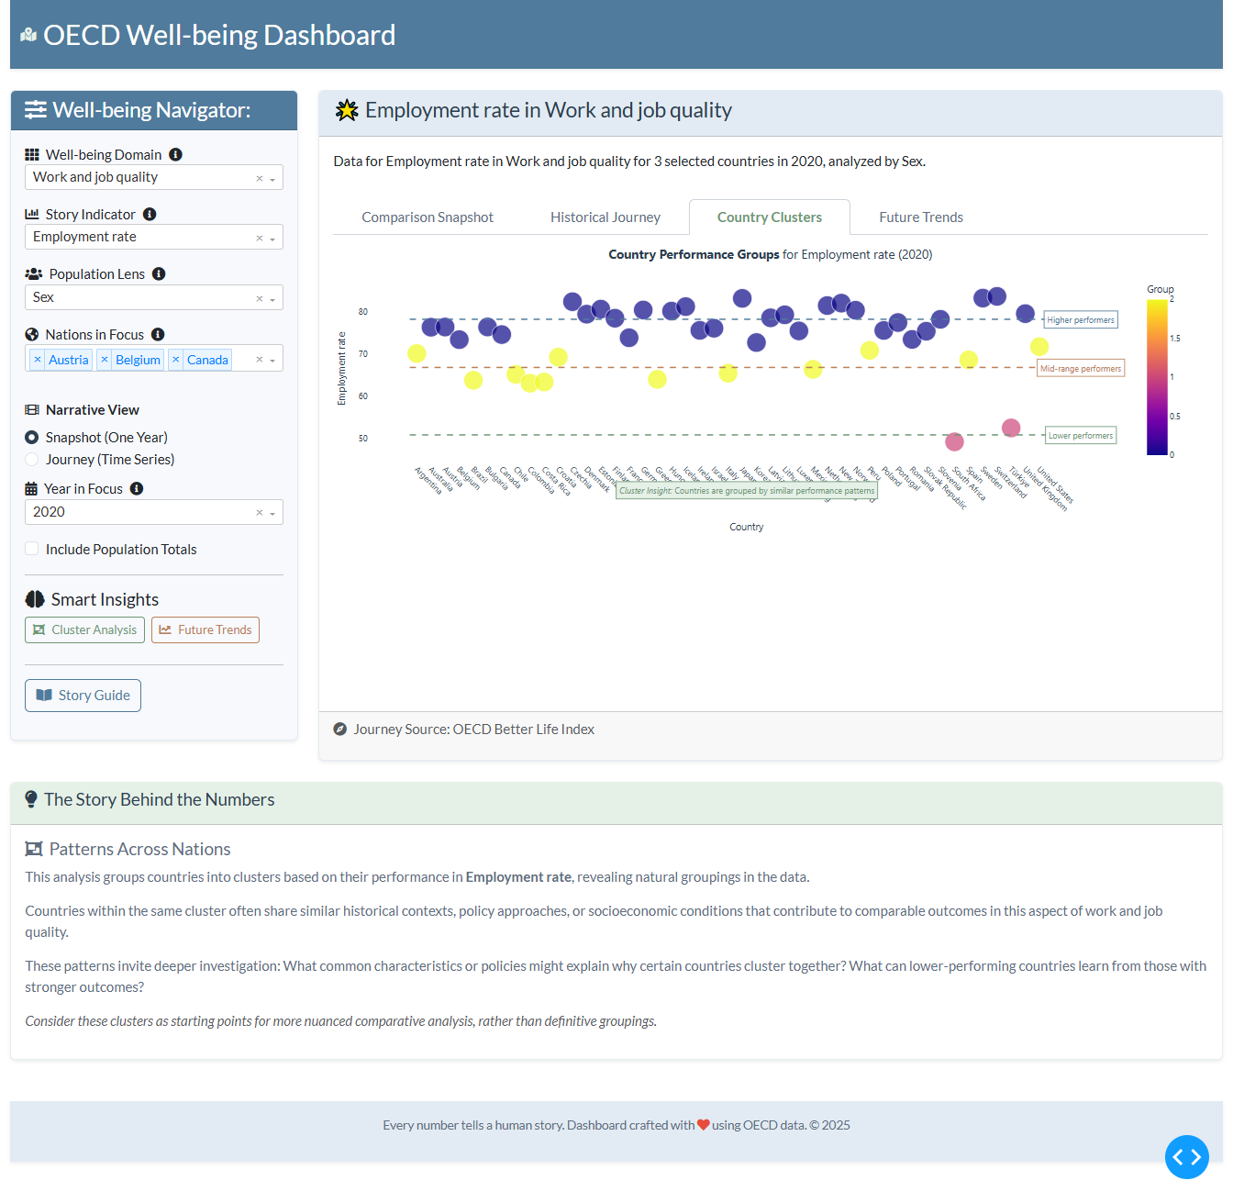Open the Future Trends tab
The height and width of the screenshot is (1203, 1233).
click(921, 217)
